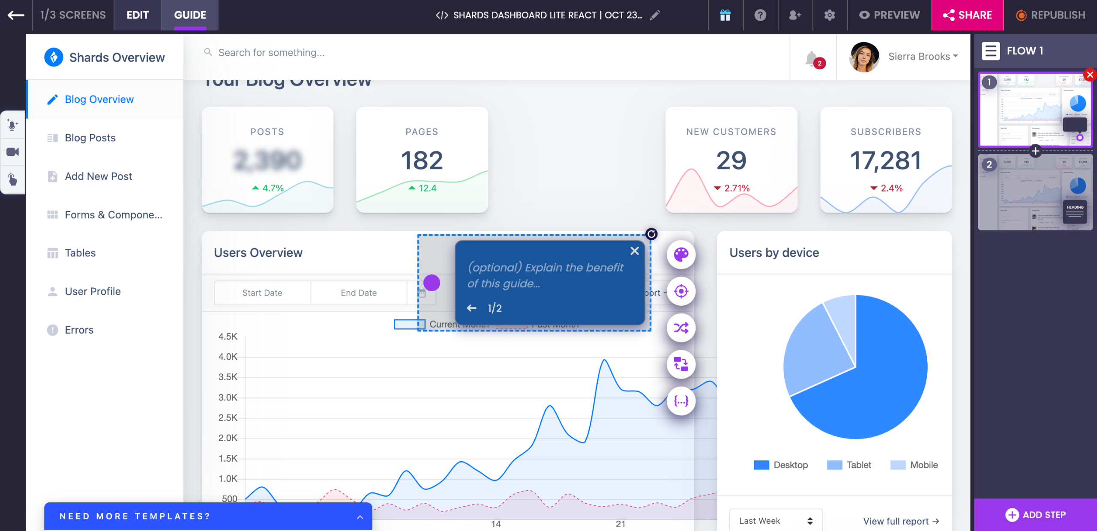Open the gift box icon
This screenshot has width=1097, height=531.
[725, 15]
